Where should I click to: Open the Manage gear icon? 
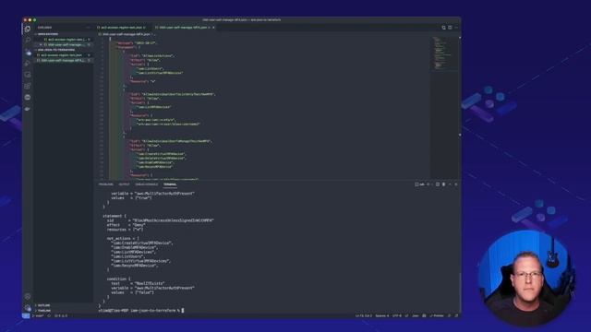(x=28, y=307)
